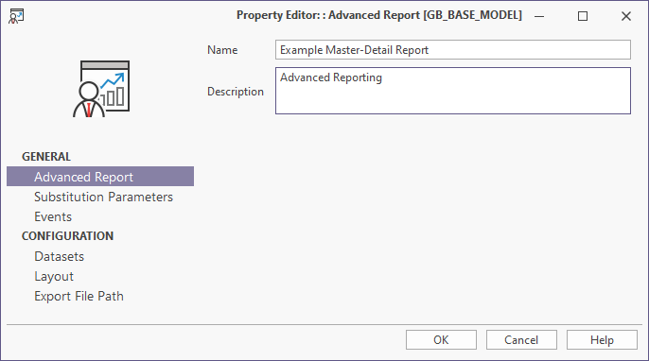Go to the Datasets configuration page
Viewport: 649px width, 361px height.
pos(60,256)
